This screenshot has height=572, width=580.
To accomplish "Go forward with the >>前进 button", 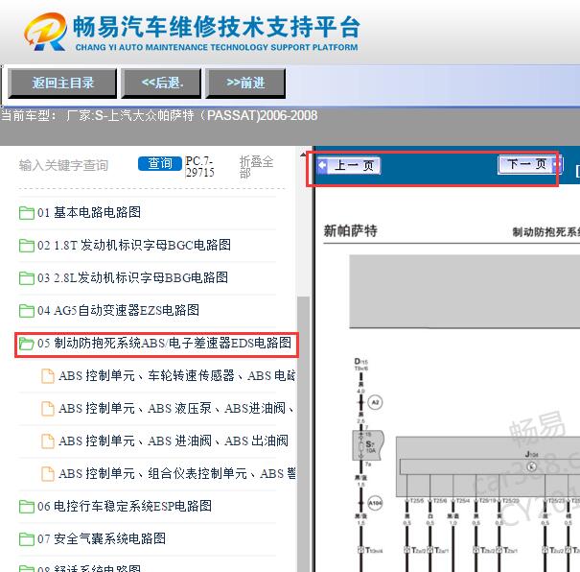I will click(245, 83).
